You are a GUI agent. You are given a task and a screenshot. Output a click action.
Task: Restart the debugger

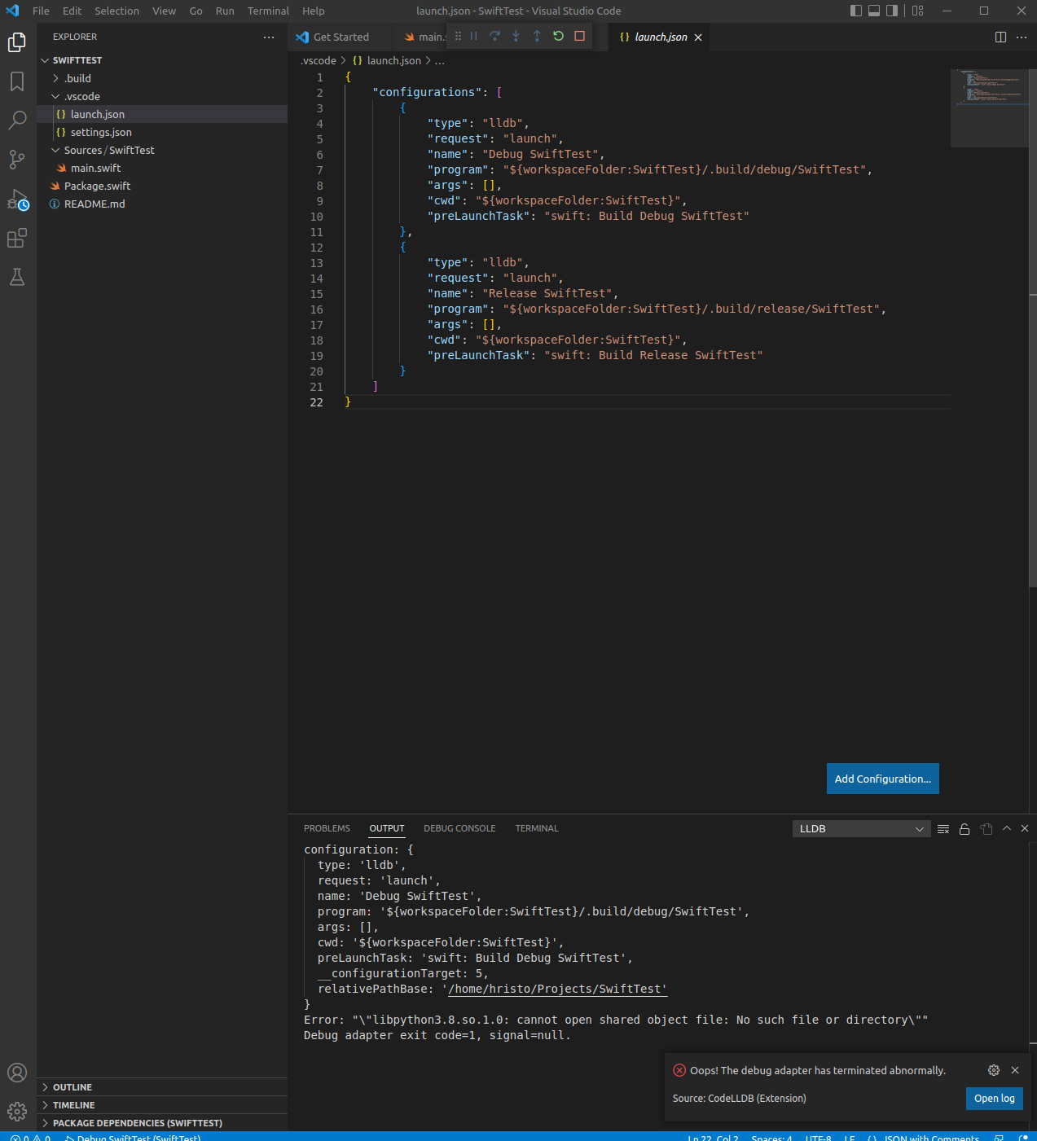coord(558,36)
